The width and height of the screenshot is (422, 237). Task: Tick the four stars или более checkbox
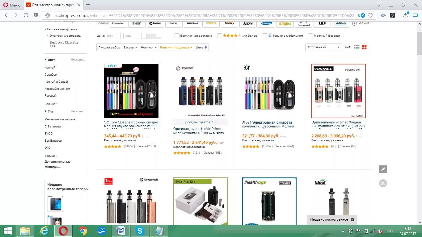click(x=220, y=36)
